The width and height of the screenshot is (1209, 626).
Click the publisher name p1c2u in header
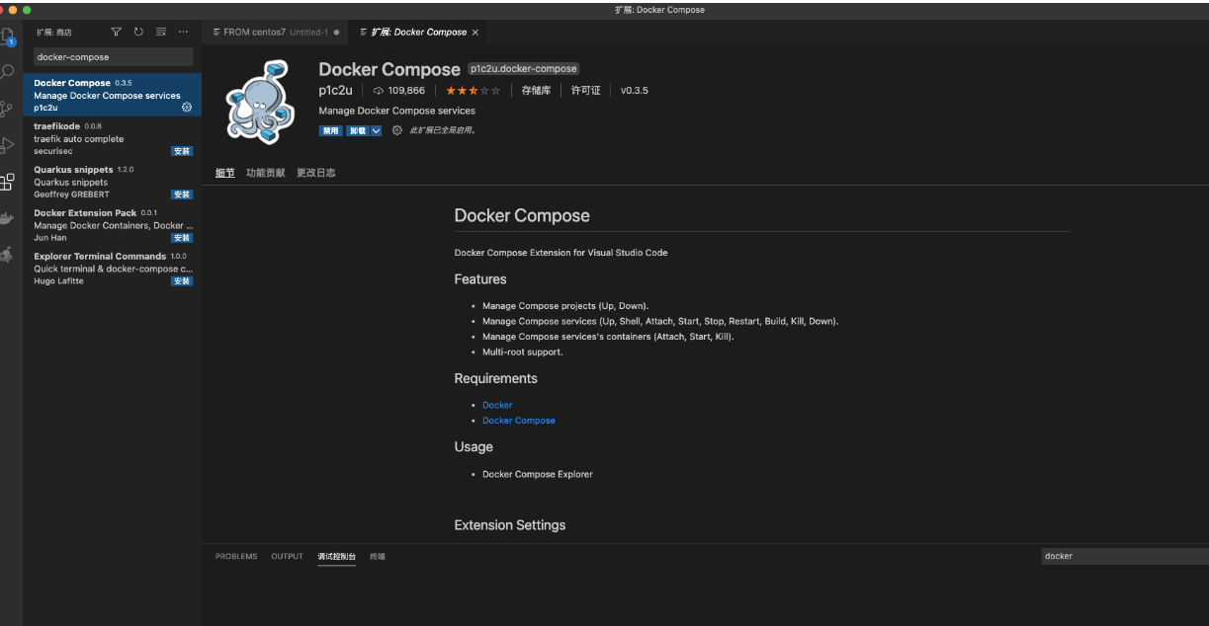336,90
